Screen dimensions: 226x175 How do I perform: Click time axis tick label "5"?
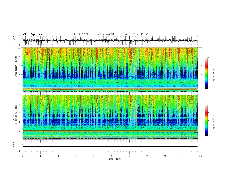pyautogui.click(x=112, y=156)
